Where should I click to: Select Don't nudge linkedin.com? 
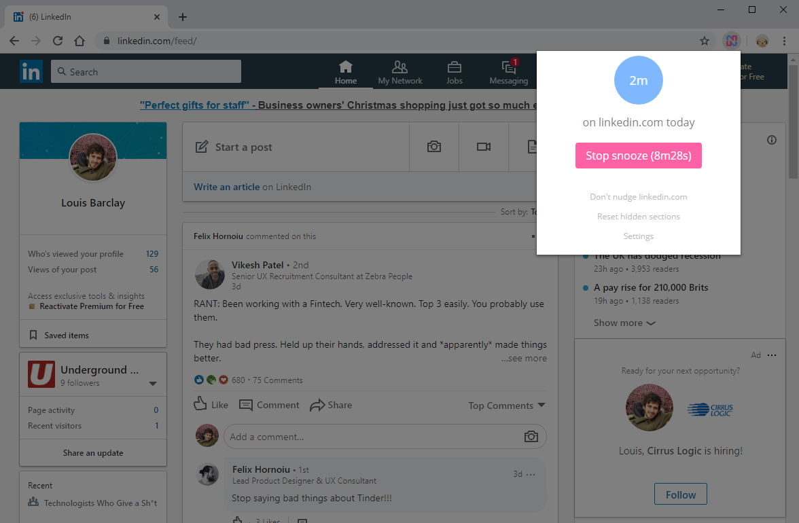(638, 196)
